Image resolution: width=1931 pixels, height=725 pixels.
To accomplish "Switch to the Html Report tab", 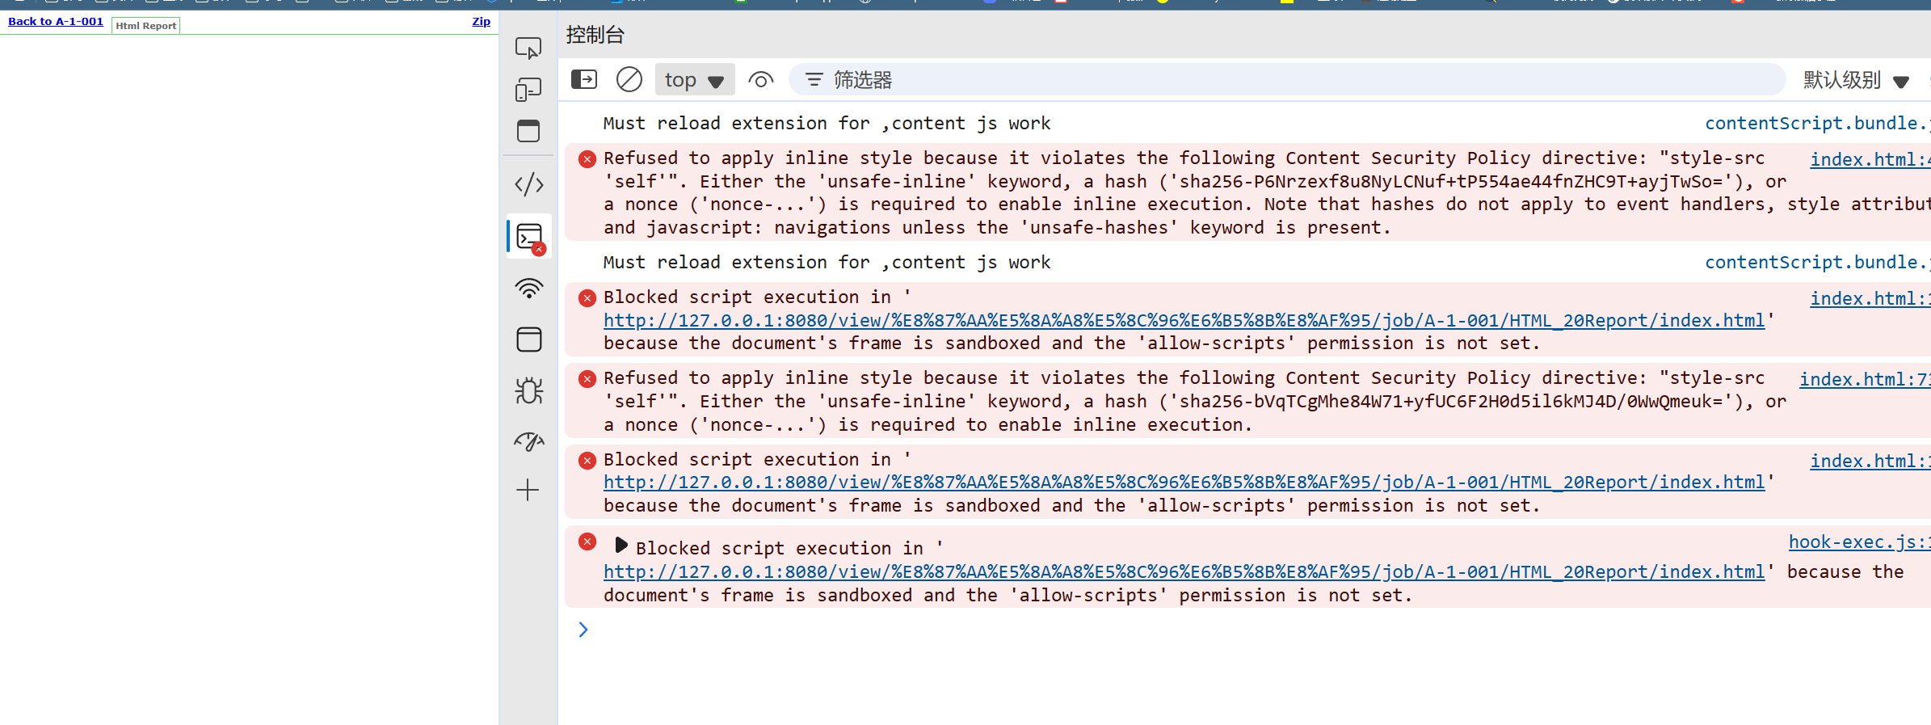I will (145, 26).
